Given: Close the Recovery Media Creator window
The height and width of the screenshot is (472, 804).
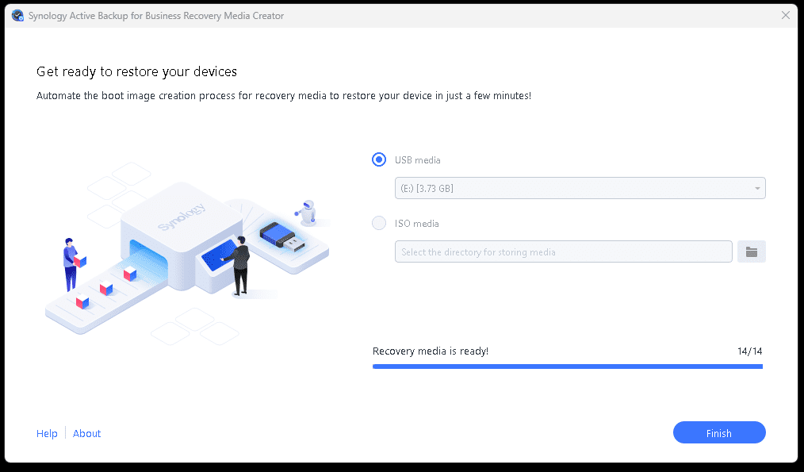Looking at the screenshot, I should point(786,15).
